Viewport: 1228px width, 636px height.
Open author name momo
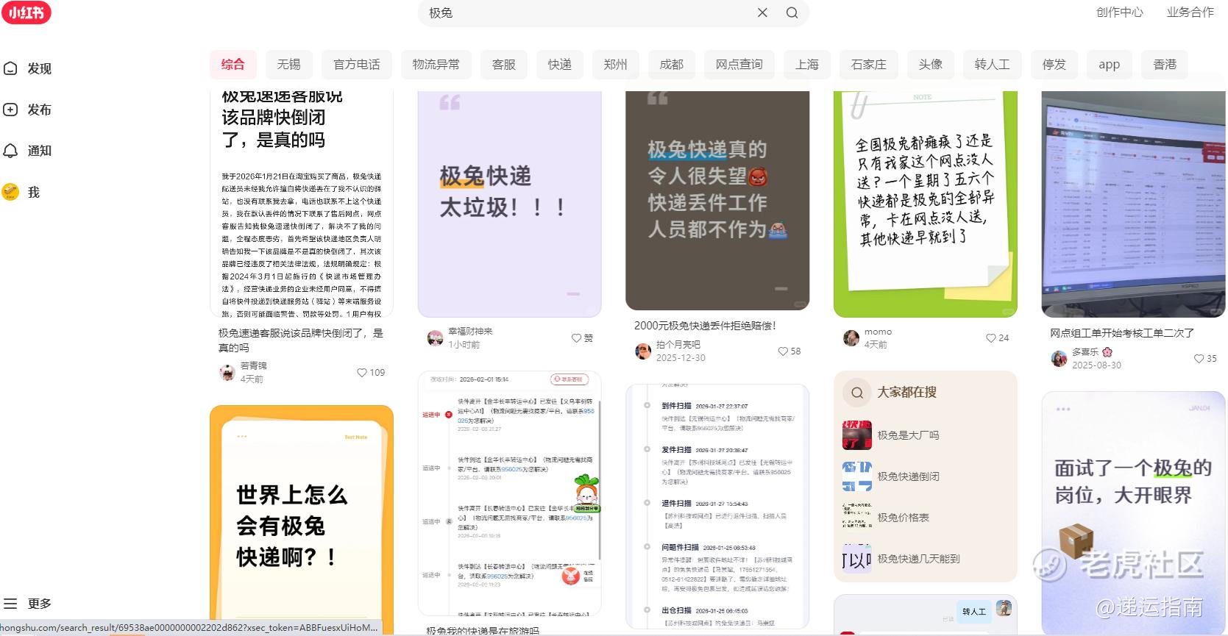pyautogui.click(x=878, y=332)
